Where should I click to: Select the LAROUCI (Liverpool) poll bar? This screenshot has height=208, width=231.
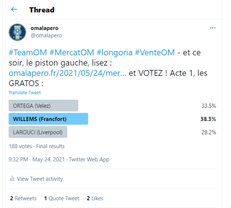(38, 132)
